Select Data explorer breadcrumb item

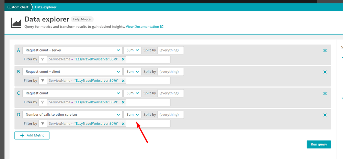(x=46, y=7)
